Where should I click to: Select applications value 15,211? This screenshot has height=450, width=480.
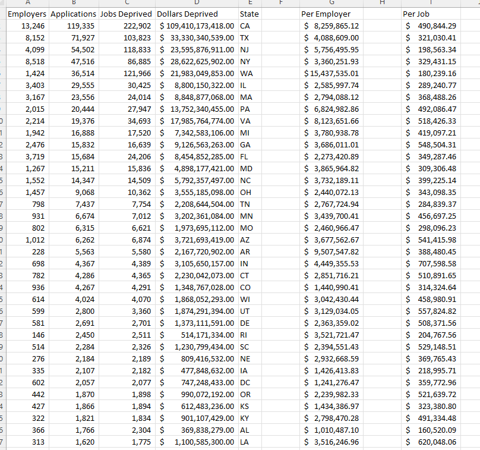click(74, 168)
